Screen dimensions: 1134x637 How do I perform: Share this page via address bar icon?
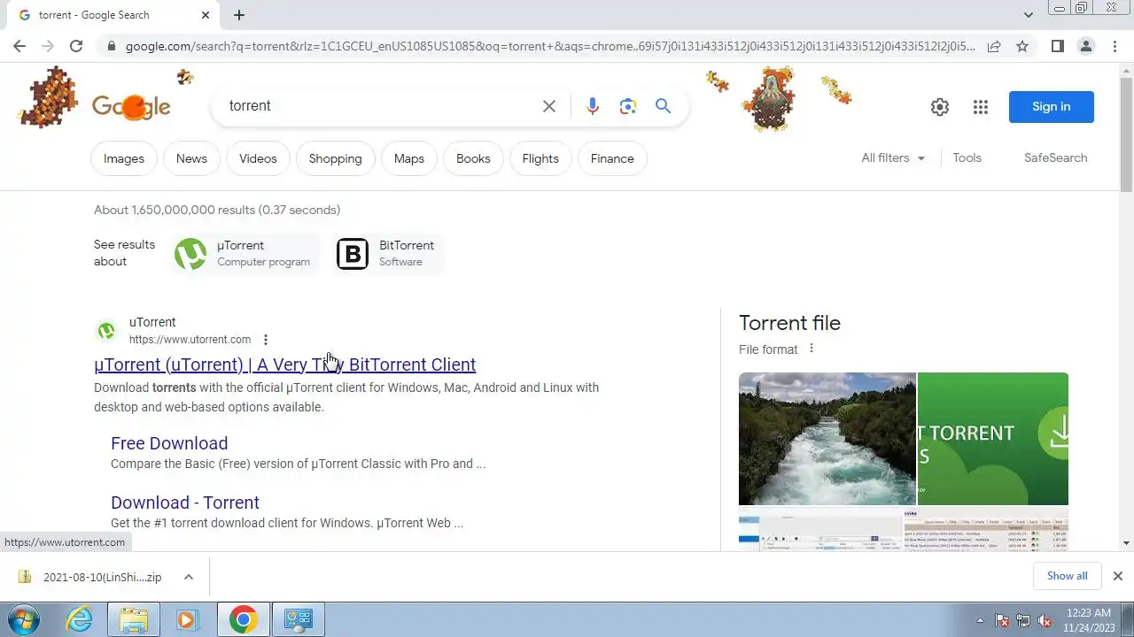click(x=994, y=46)
